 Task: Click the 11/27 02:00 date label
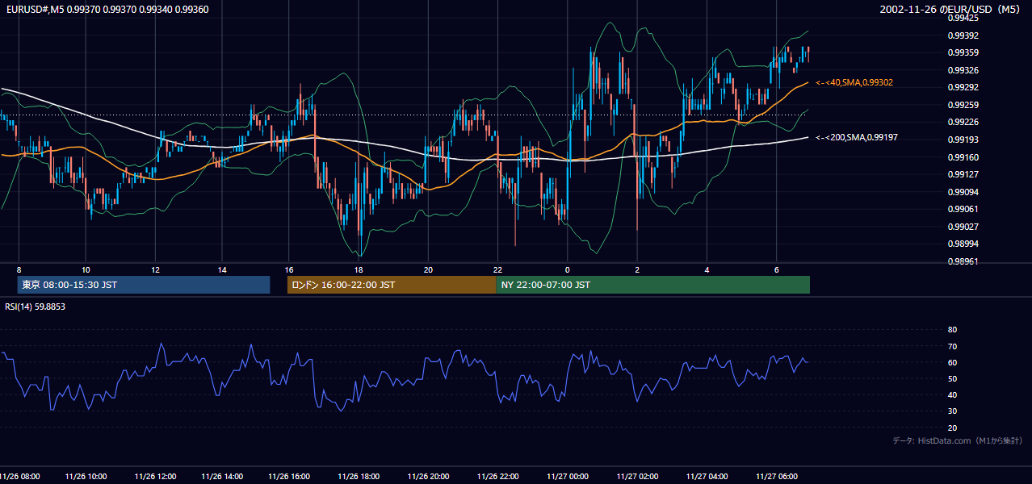[x=637, y=477]
